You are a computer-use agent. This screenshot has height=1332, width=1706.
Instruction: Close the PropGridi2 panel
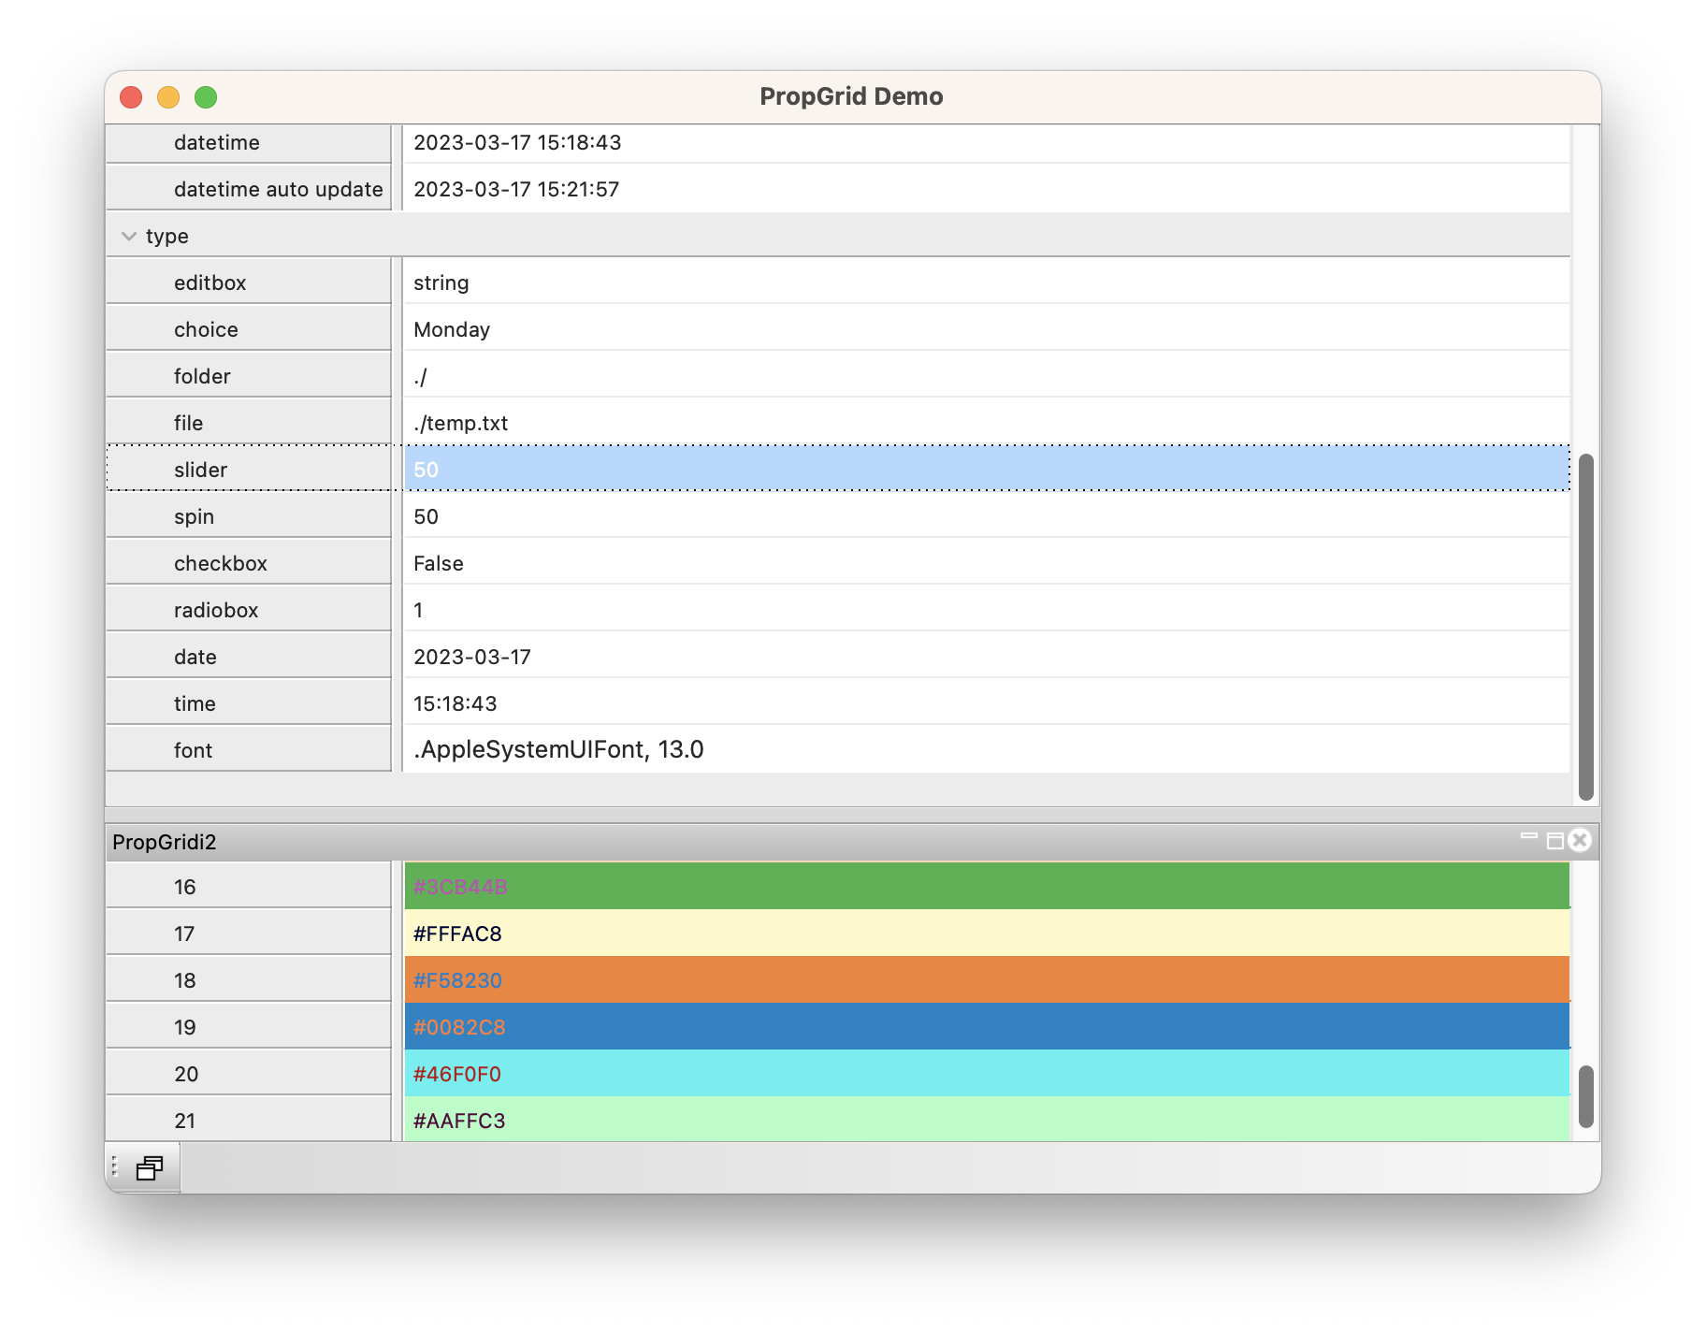click(1580, 840)
